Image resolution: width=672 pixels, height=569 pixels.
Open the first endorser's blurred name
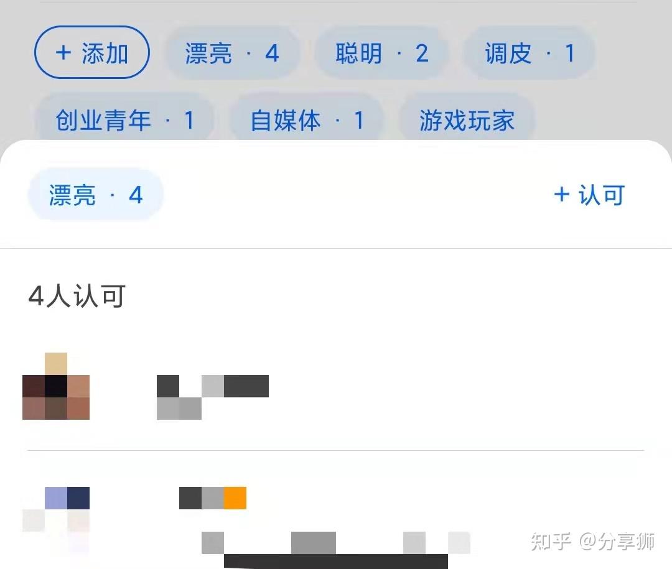click(213, 397)
